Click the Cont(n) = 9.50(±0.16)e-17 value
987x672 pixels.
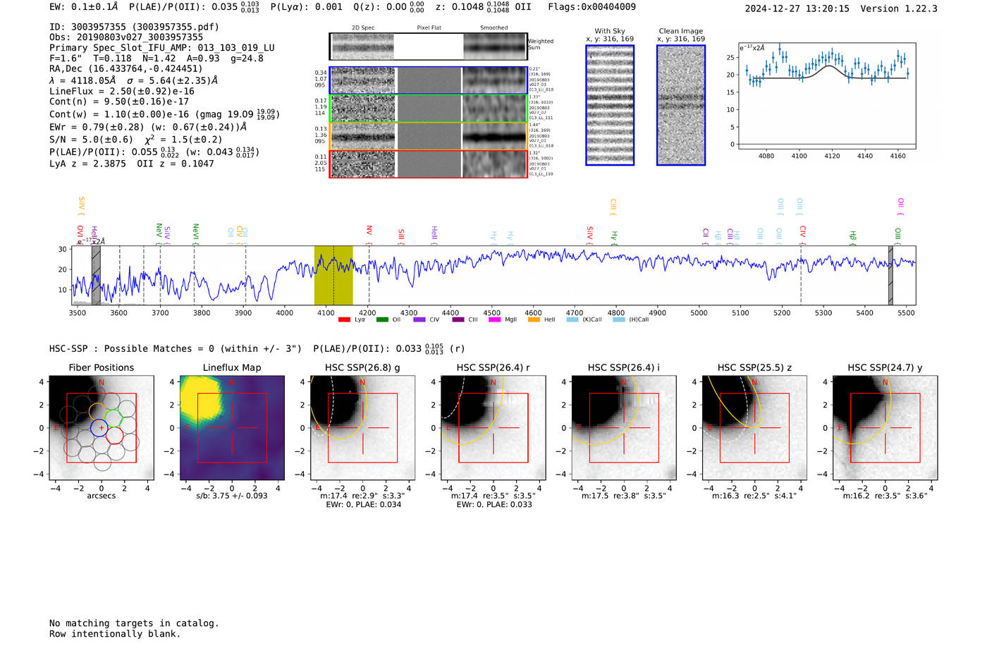pyautogui.click(x=119, y=102)
